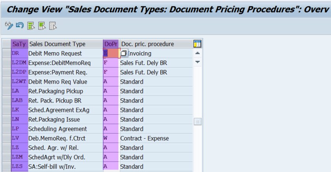
Task: Click the Doc. pric. procedure column header
Action: tap(147, 44)
